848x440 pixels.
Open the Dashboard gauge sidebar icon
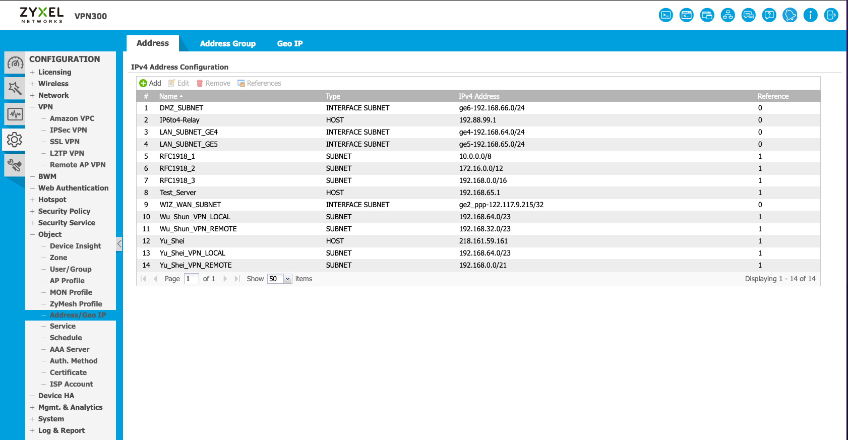pyautogui.click(x=15, y=63)
